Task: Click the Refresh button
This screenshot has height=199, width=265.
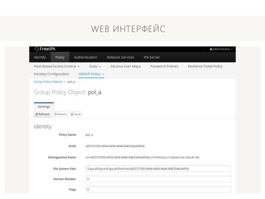Action: pyautogui.click(x=42, y=114)
